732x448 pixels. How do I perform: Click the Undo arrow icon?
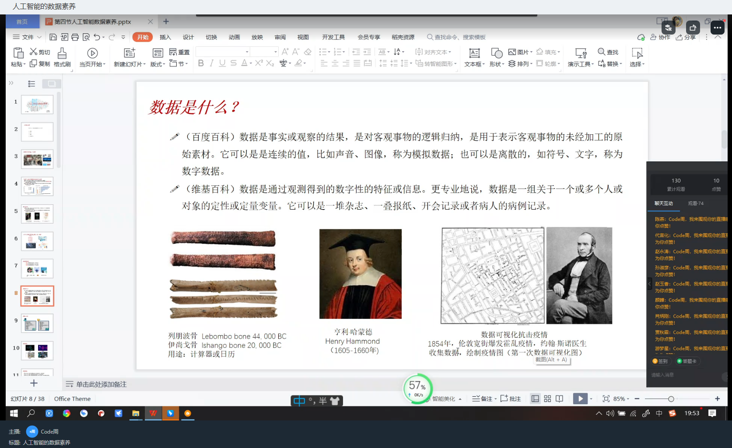click(97, 37)
